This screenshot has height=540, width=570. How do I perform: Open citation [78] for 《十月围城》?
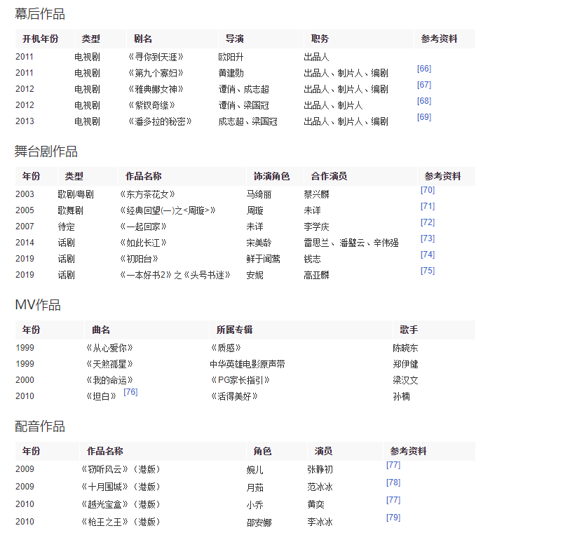[393, 482]
